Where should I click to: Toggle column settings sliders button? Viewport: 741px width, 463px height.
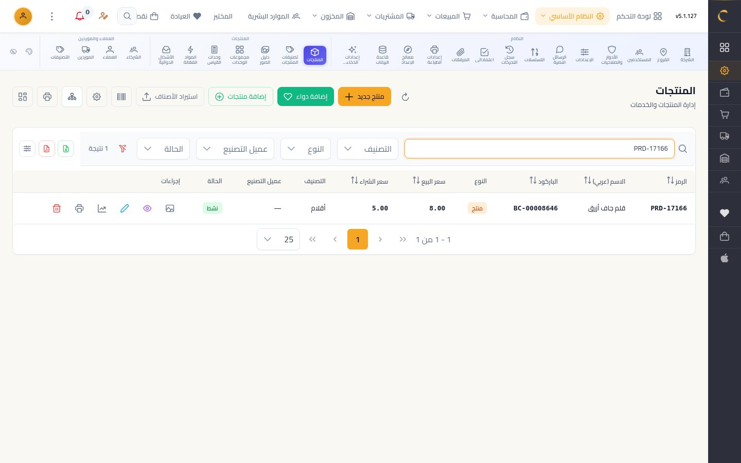[x=27, y=149]
